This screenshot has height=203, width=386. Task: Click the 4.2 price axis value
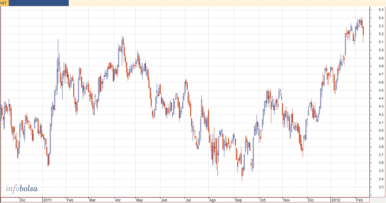pos(381,114)
